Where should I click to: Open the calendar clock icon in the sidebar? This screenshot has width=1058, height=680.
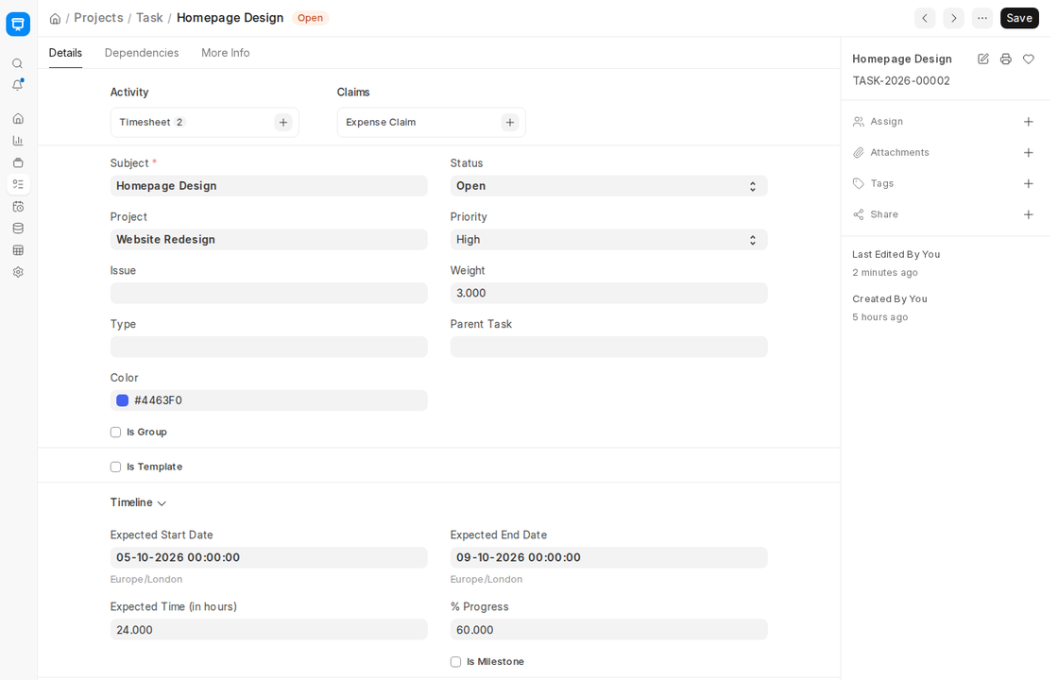click(x=18, y=207)
